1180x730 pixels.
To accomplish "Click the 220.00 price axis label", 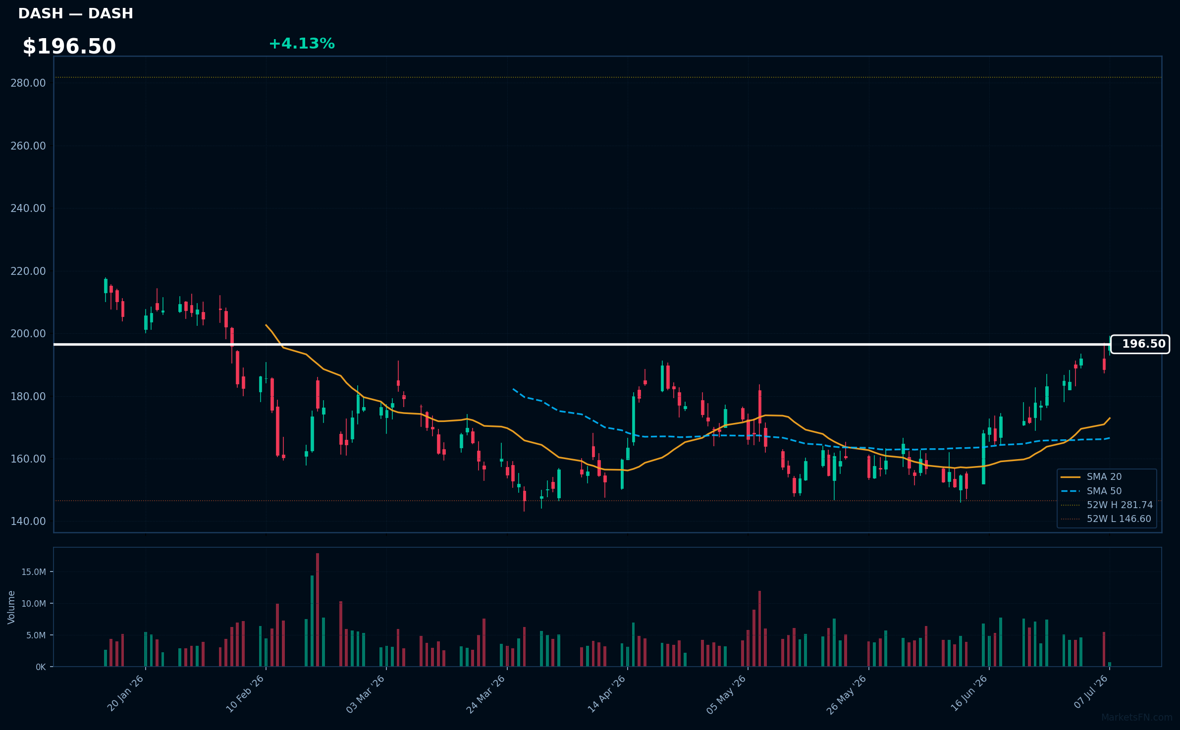I will pyautogui.click(x=28, y=271).
